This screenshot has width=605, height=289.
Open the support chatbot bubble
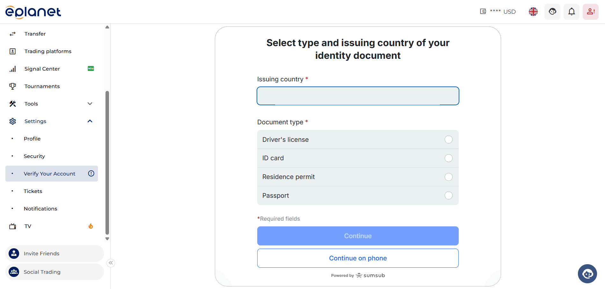pyautogui.click(x=587, y=273)
